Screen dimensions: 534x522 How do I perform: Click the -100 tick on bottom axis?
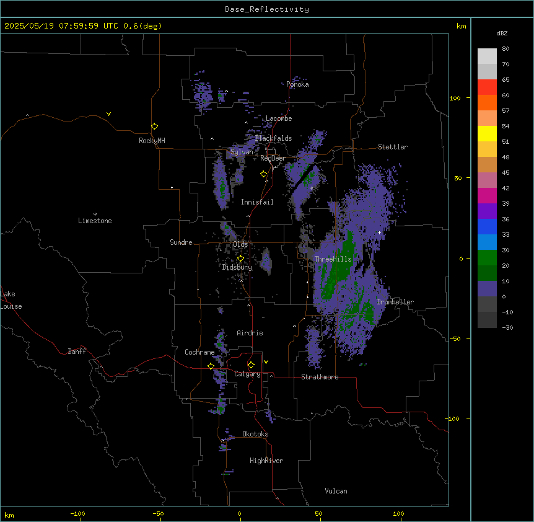[x=77, y=513]
